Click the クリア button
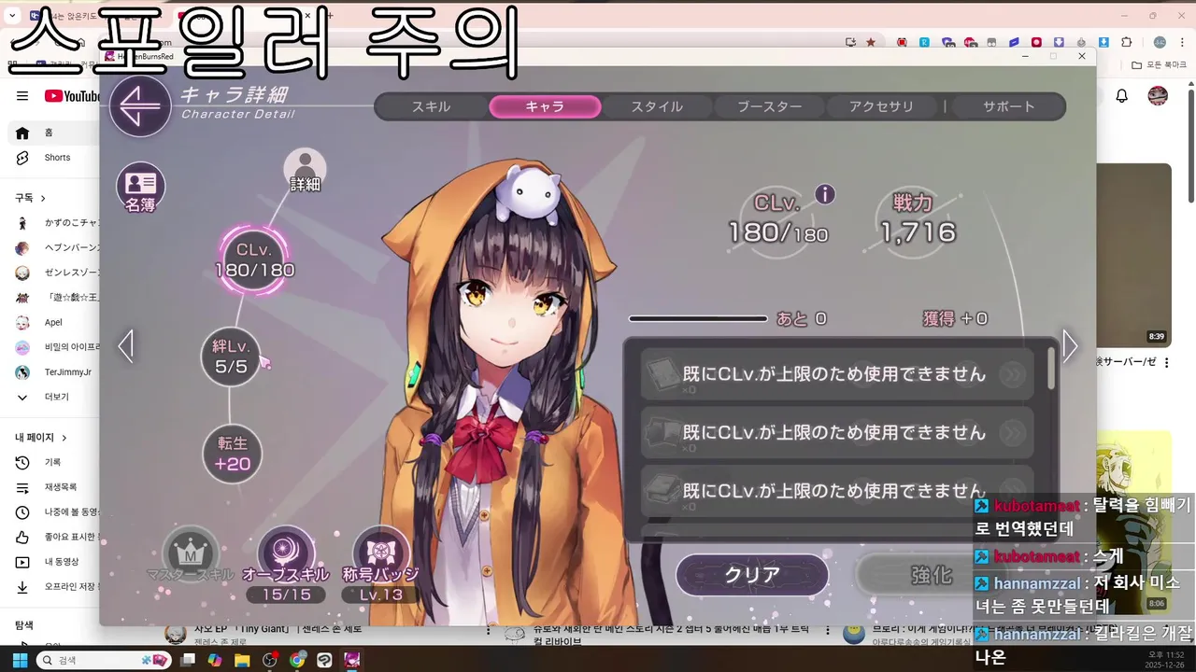 point(752,575)
